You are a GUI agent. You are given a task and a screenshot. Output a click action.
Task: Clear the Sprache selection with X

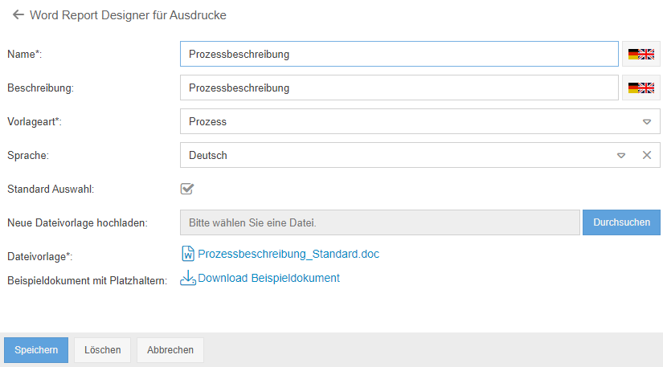(x=646, y=155)
